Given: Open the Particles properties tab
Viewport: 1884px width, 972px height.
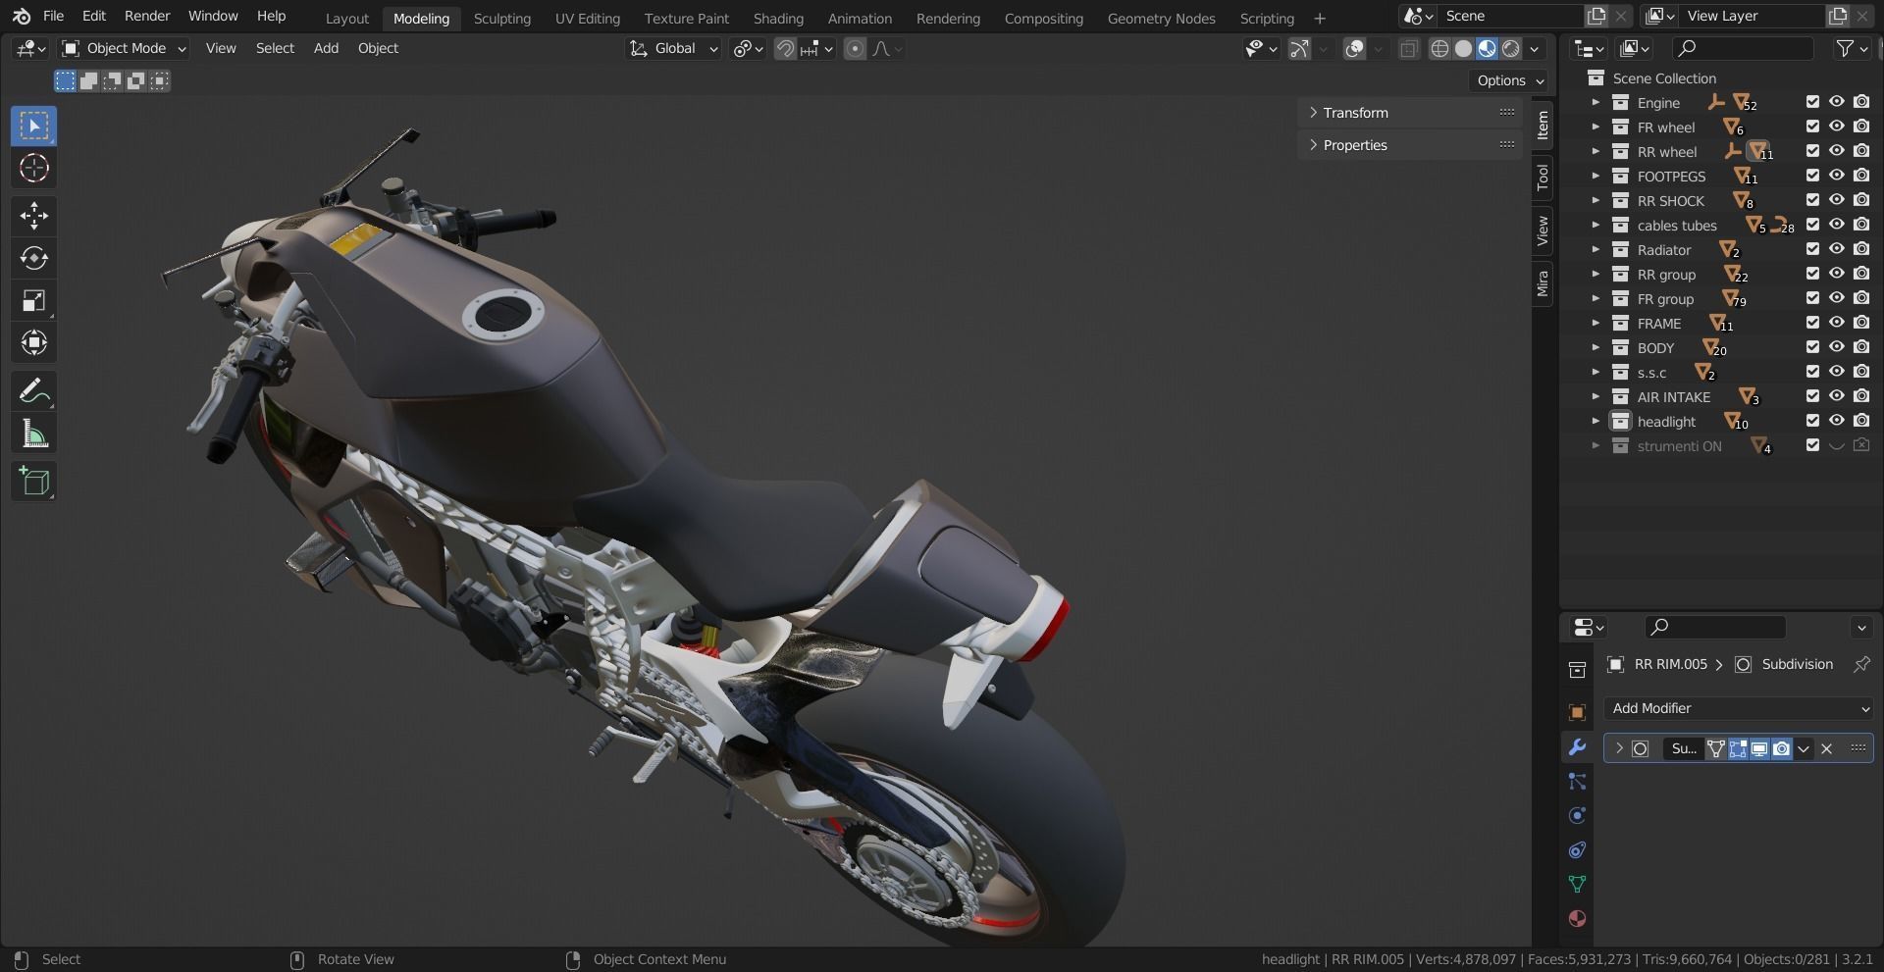Looking at the screenshot, I should click(x=1577, y=782).
